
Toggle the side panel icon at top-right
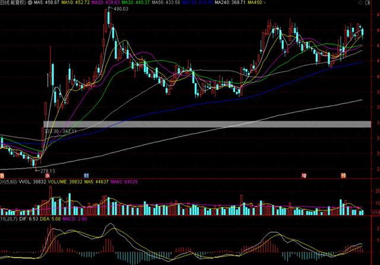(x=368, y=2)
